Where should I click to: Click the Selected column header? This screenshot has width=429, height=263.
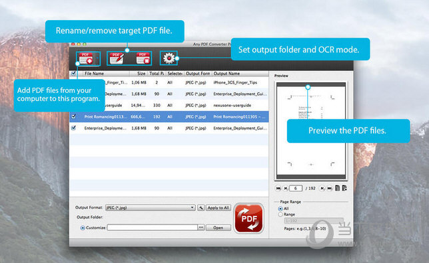coord(175,74)
